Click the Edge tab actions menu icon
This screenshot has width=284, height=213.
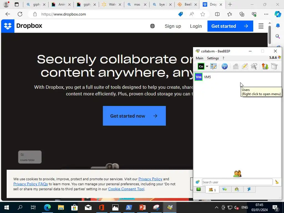17,4
